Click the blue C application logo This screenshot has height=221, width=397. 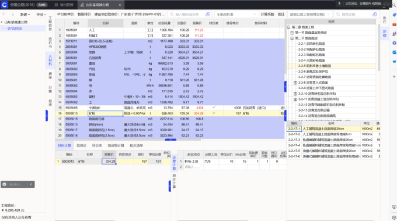(4, 5)
